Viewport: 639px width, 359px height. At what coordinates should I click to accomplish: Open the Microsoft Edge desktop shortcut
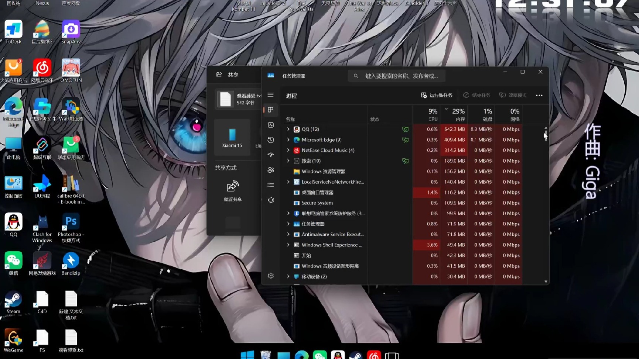13,113
